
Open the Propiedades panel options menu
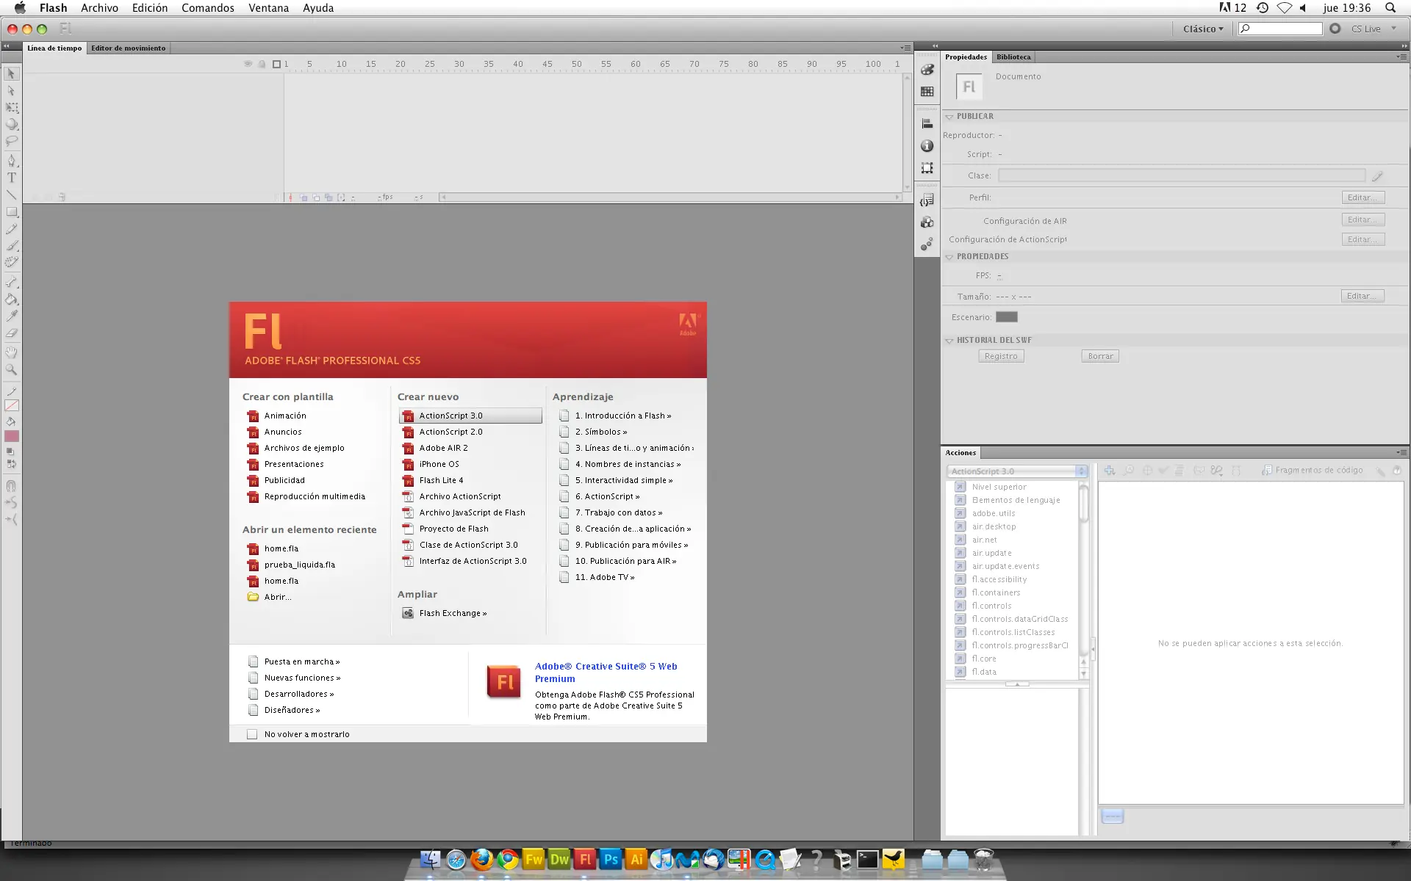coord(1401,57)
